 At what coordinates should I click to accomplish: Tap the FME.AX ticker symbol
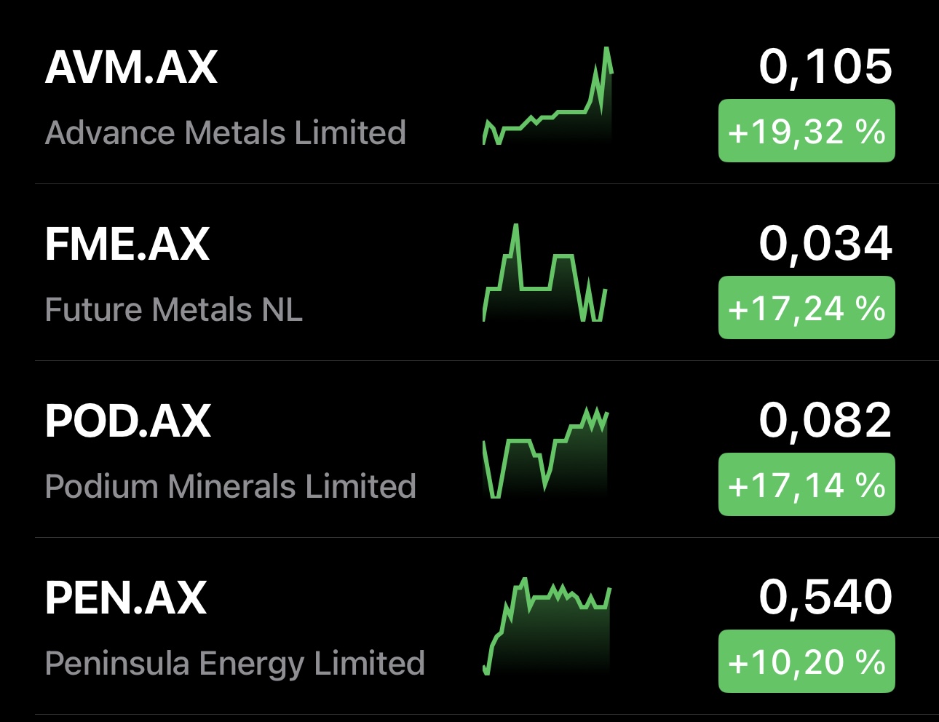[x=127, y=244]
